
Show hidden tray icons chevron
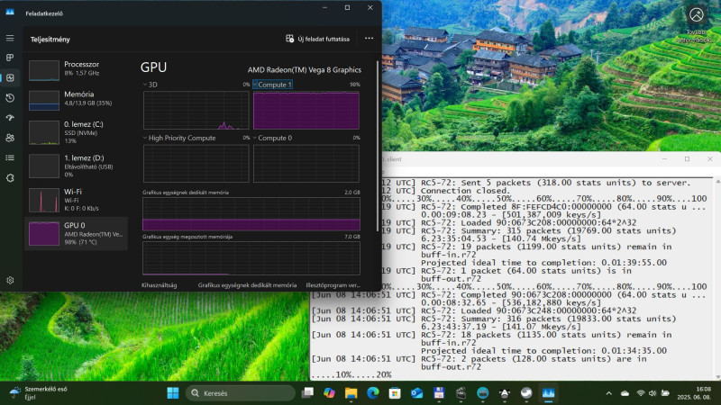tap(609, 393)
